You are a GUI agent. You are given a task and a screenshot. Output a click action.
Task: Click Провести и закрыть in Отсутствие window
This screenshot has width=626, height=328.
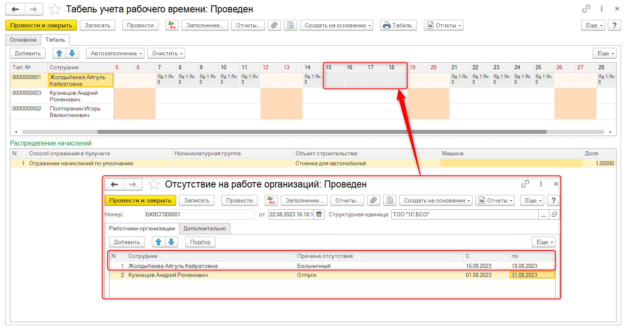coord(140,200)
